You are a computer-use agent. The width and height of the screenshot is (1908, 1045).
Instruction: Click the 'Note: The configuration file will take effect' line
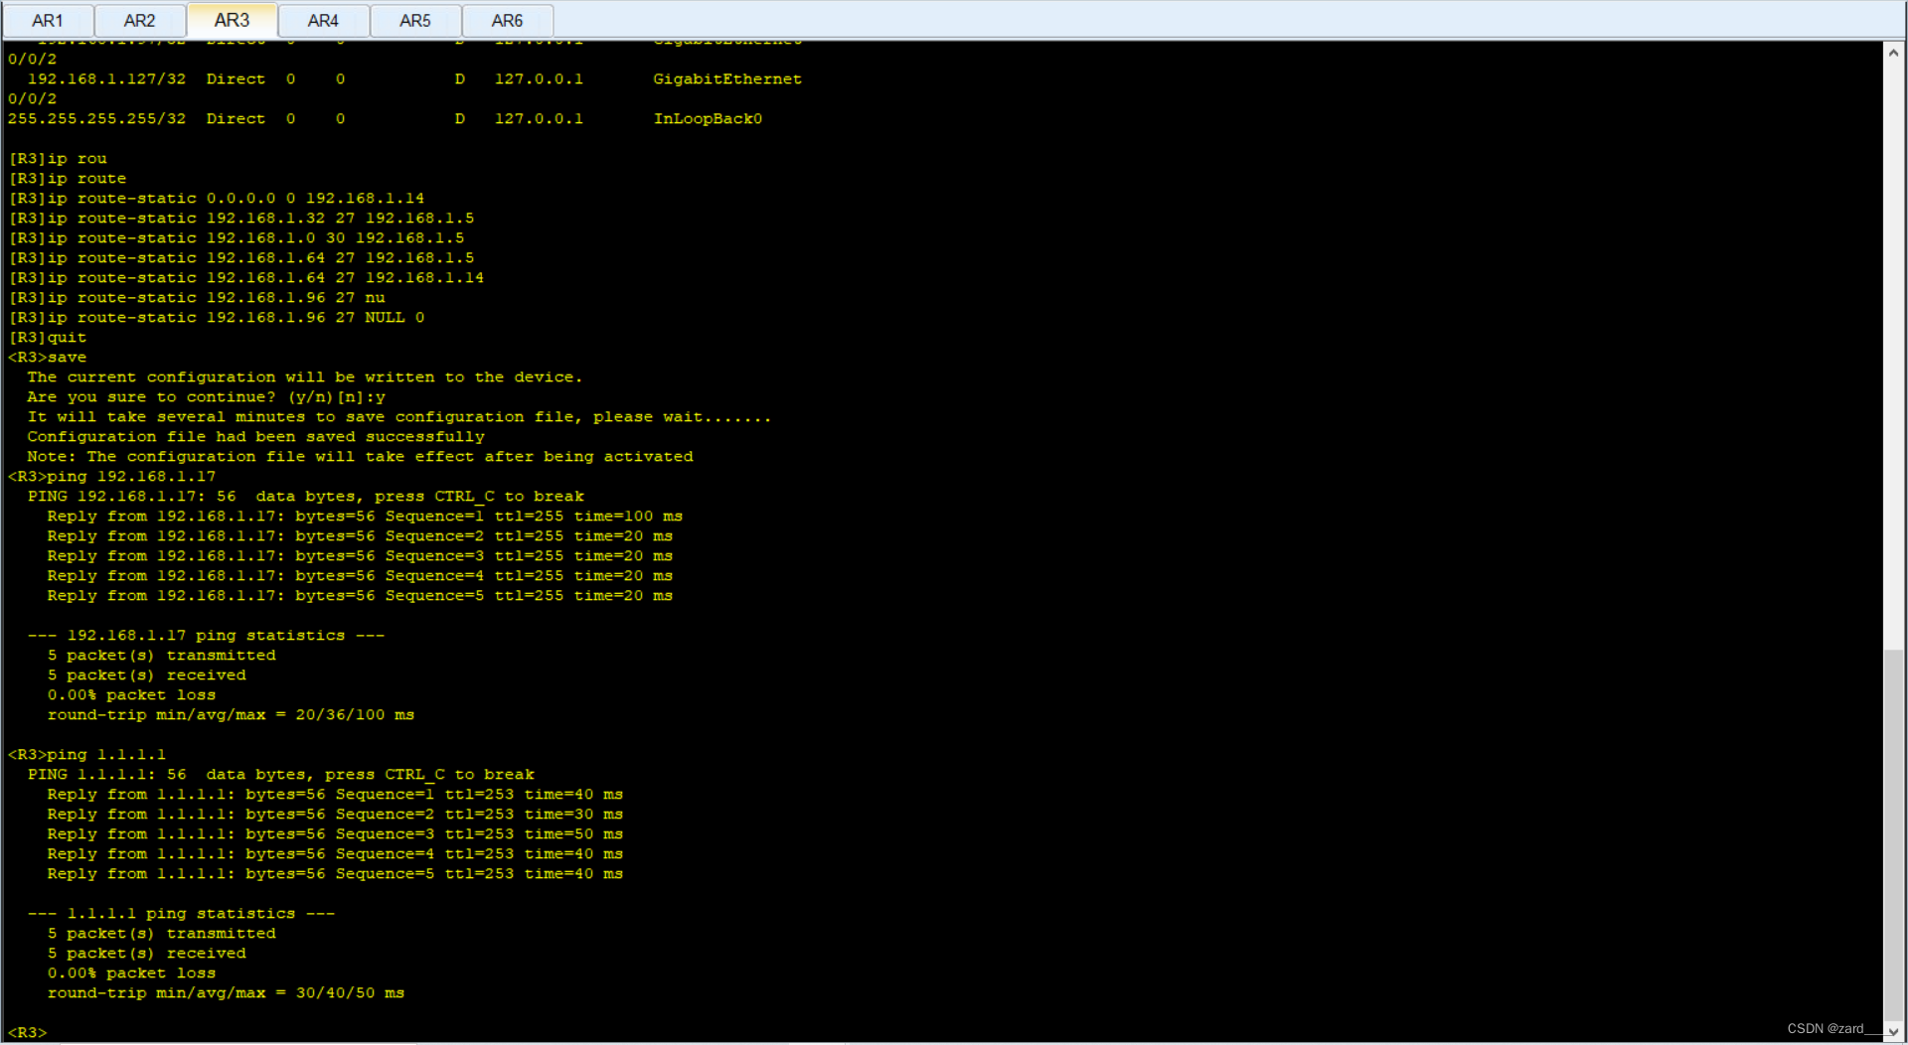click(361, 456)
